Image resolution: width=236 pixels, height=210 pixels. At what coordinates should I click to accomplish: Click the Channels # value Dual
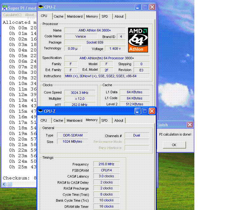coord(137,135)
